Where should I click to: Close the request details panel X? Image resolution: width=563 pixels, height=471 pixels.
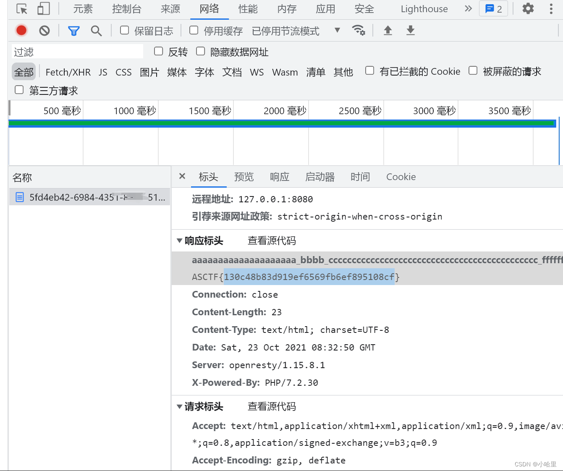pyautogui.click(x=182, y=176)
